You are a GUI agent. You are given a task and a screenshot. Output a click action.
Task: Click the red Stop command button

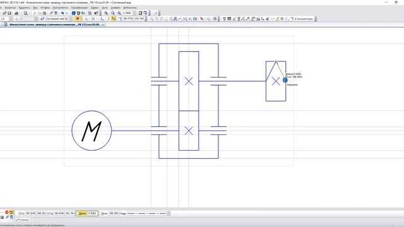(x=7, y=212)
